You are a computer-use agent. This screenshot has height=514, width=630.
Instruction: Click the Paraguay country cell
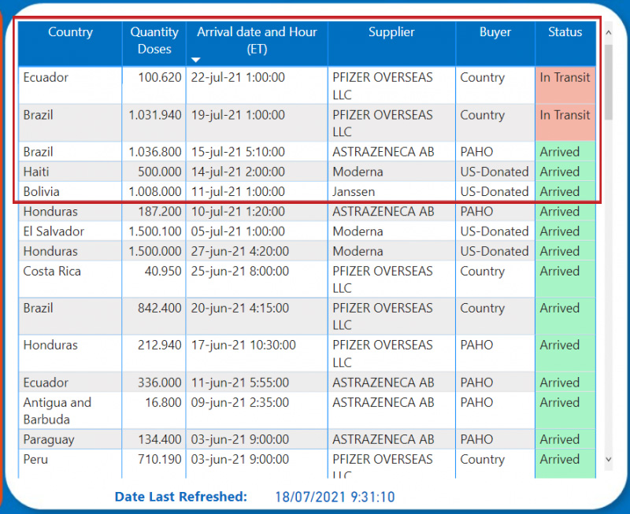click(x=48, y=439)
